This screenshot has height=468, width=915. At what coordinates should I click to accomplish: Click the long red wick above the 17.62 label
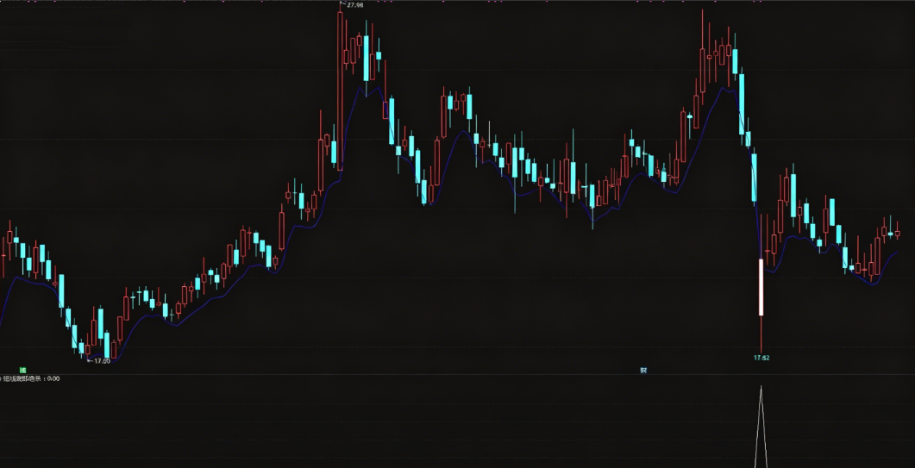click(761, 334)
